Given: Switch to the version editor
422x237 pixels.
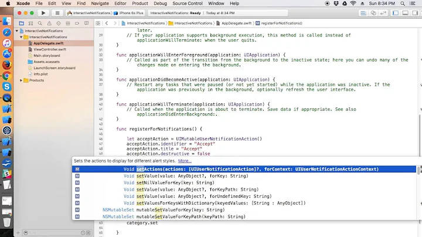Looking at the screenshot, I should [383, 13].
